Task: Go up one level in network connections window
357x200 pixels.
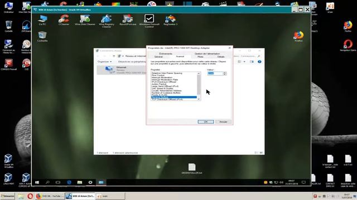Action: tap(114, 56)
